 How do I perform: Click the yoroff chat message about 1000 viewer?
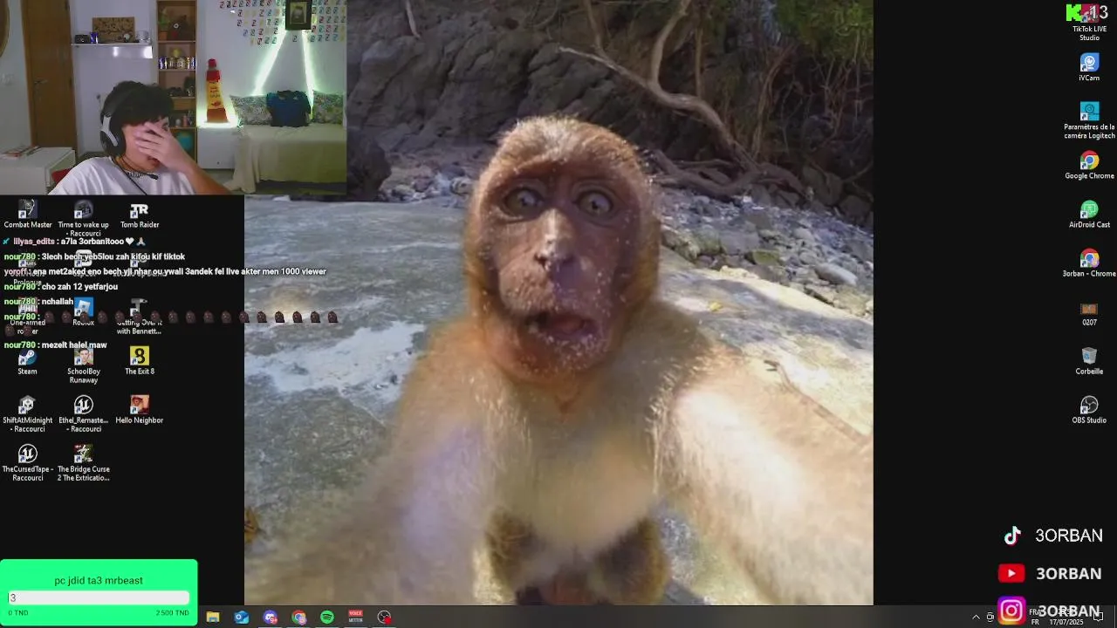point(165,271)
